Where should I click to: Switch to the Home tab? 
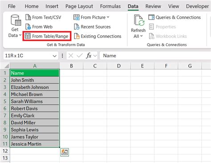32,6
